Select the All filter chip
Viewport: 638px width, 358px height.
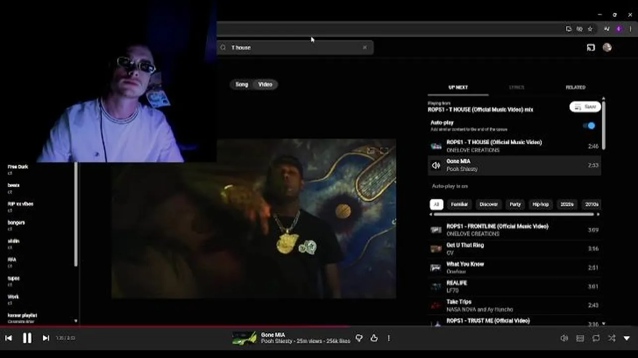(x=436, y=204)
